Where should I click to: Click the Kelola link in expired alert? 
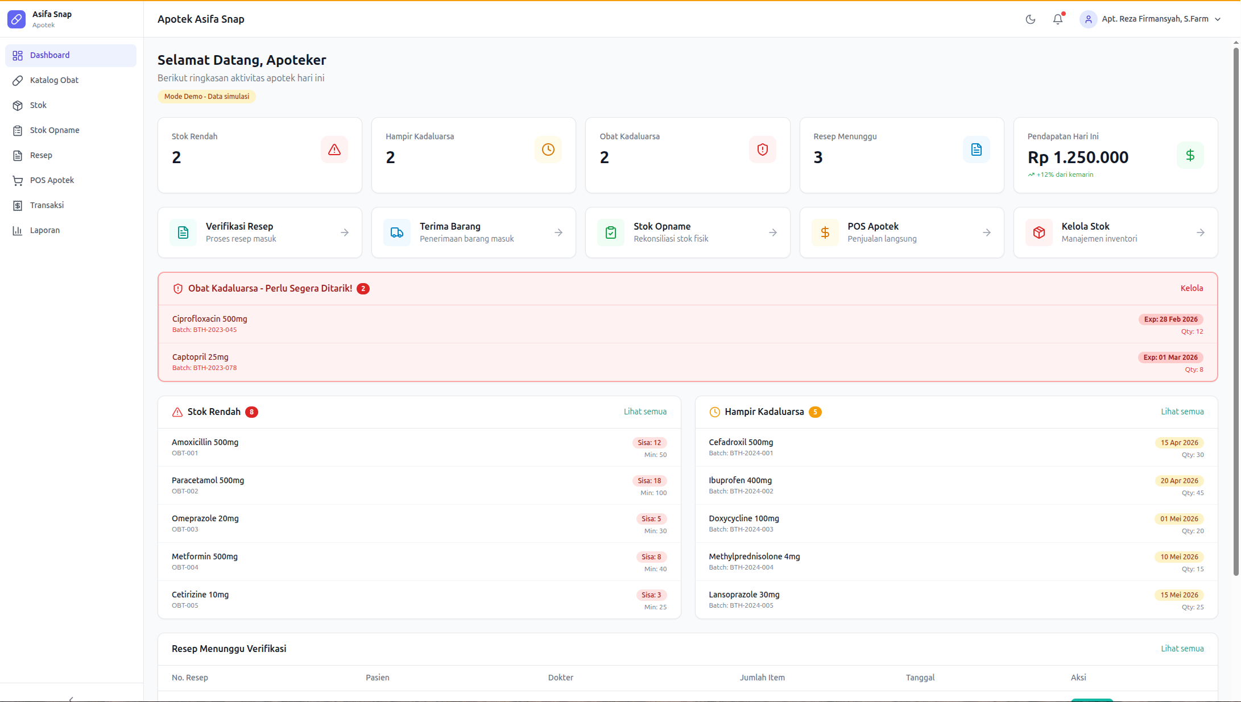coord(1192,288)
